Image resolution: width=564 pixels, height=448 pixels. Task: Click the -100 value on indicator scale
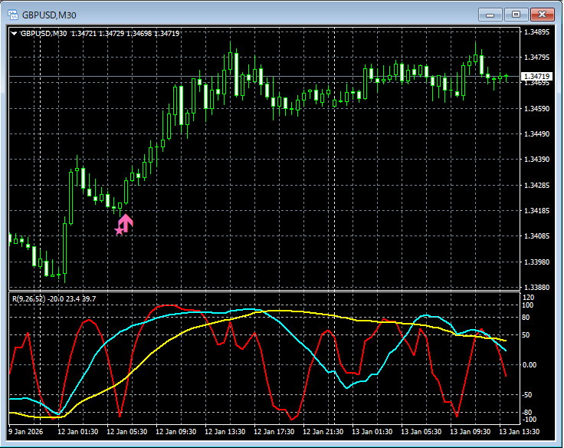pyautogui.click(x=529, y=420)
